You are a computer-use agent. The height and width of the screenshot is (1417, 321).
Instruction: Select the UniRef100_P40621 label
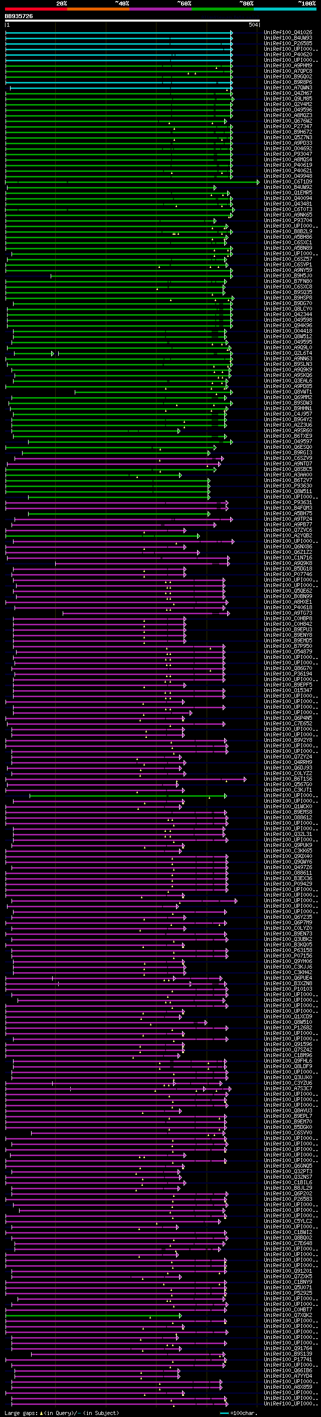pyautogui.click(x=288, y=170)
